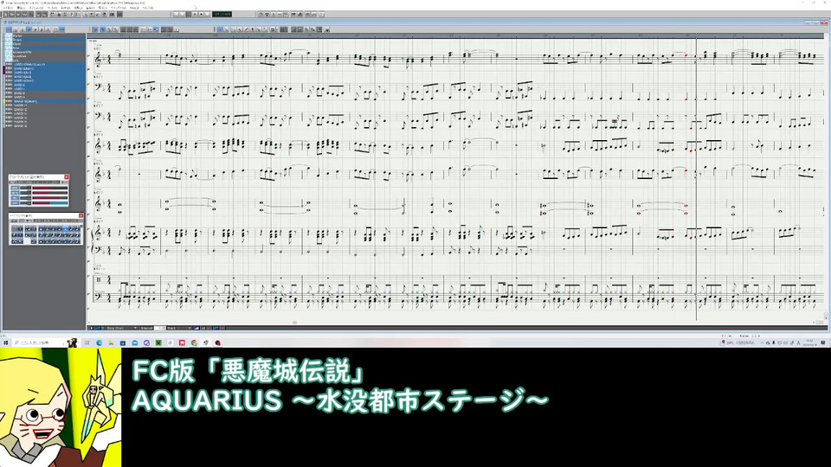Open the second menu (Edit) in the menu bar
Screen dimensions: 831x467
click(x=21, y=8)
